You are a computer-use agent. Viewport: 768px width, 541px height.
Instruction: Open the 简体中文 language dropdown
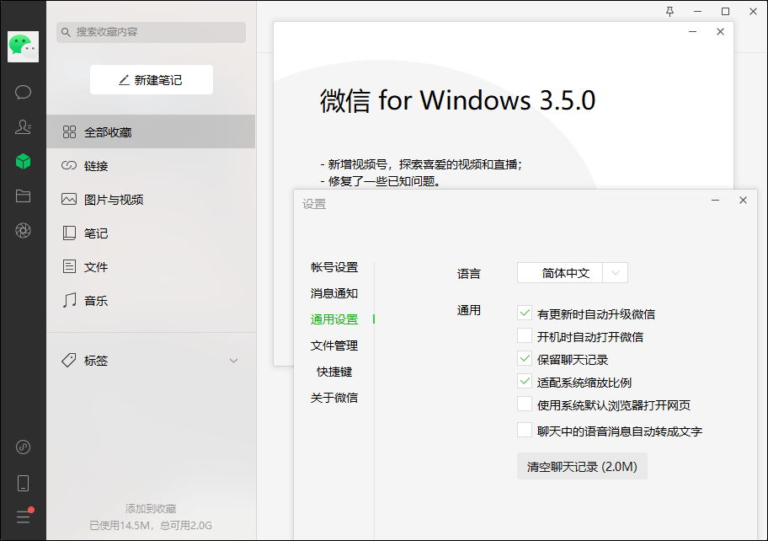(x=571, y=271)
